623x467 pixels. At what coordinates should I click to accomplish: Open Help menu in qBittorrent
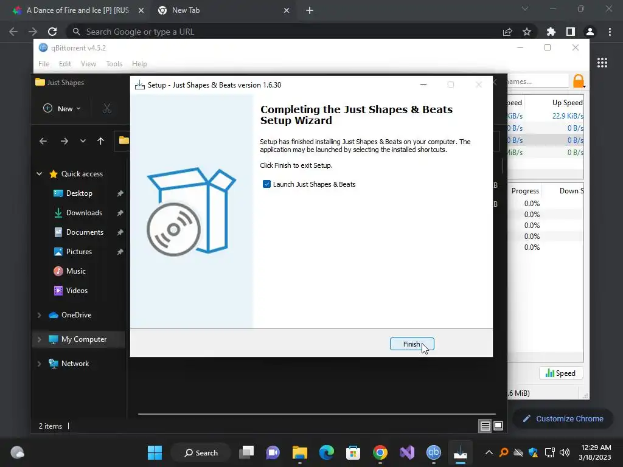tap(139, 63)
